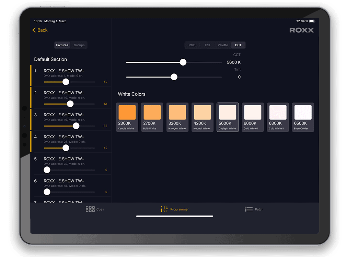The height and width of the screenshot is (257, 346).
Task: Switch to the Groups segment
Action: 79,45
